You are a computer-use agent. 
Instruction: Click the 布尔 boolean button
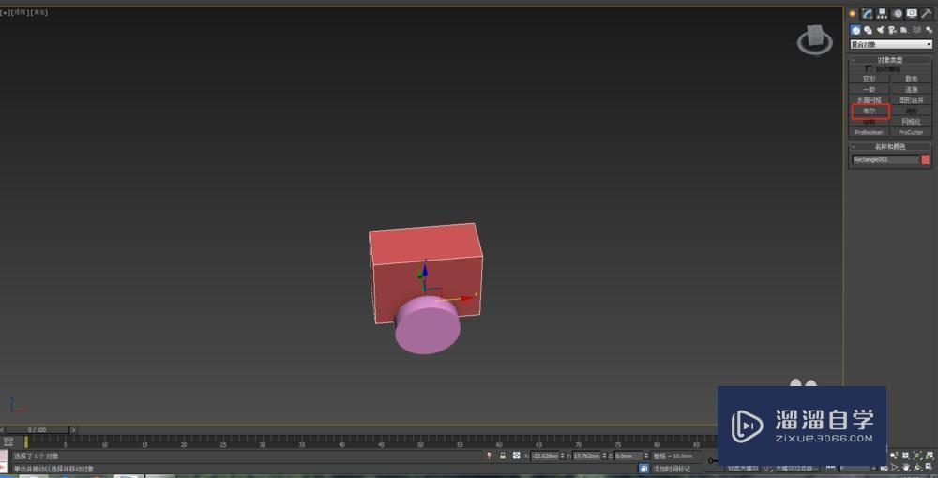(x=870, y=112)
